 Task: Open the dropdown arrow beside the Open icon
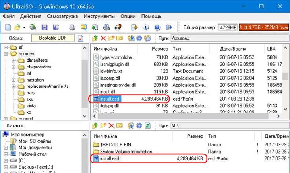tap(24, 27)
